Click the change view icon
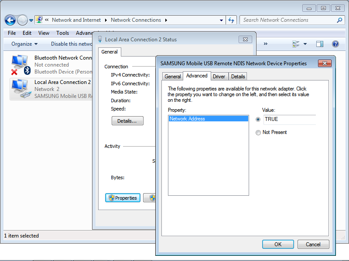349x261 pixels. [296, 44]
